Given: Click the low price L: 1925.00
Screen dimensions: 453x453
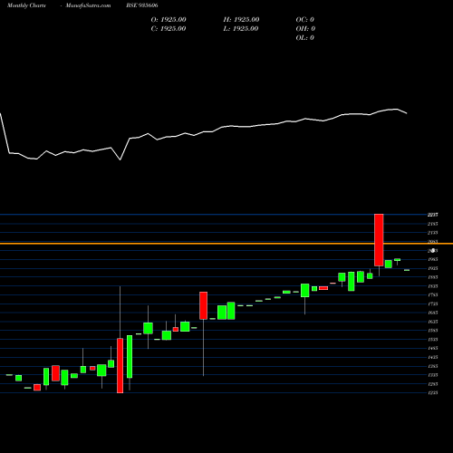Looking at the screenshot, I should (241, 29).
